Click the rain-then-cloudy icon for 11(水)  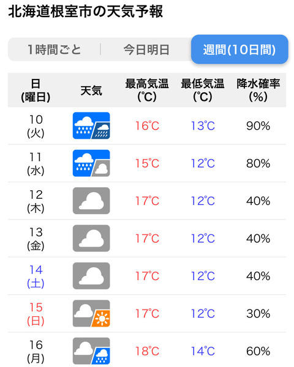pyautogui.click(x=91, y=163)
